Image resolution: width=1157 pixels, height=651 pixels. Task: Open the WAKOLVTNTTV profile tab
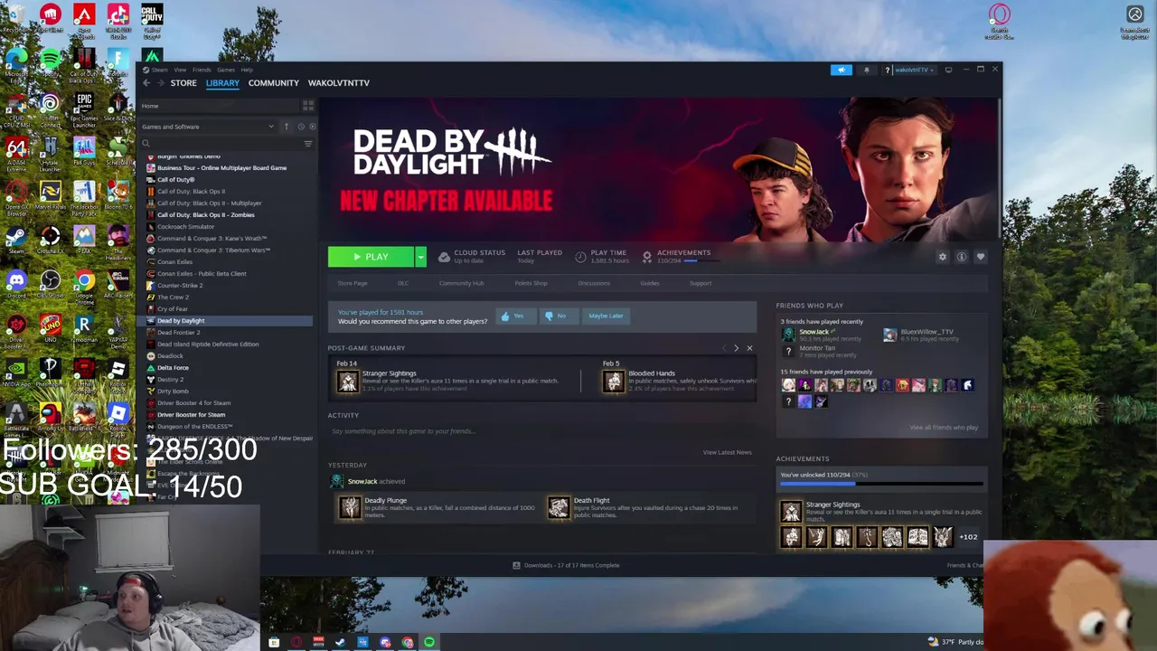click(x=339, y=83)
